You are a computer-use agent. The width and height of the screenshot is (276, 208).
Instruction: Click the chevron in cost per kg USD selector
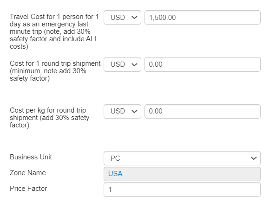pyautogui.click(x=134, y=112)
